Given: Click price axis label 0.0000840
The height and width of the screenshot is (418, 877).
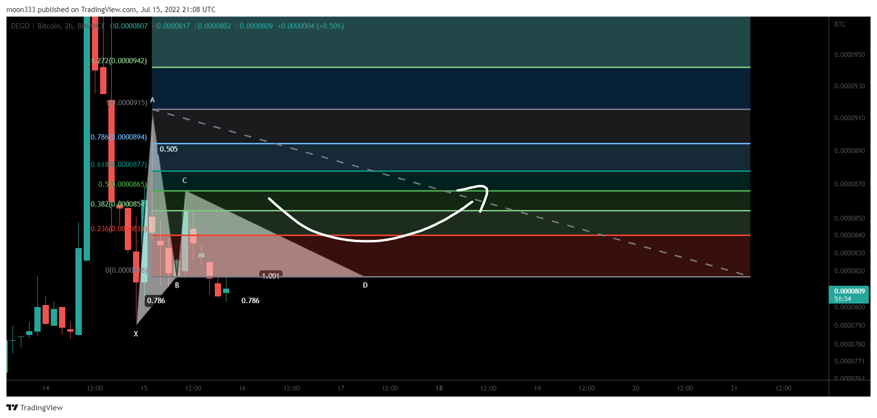Looking at the screenshot, I should (849, 235).
